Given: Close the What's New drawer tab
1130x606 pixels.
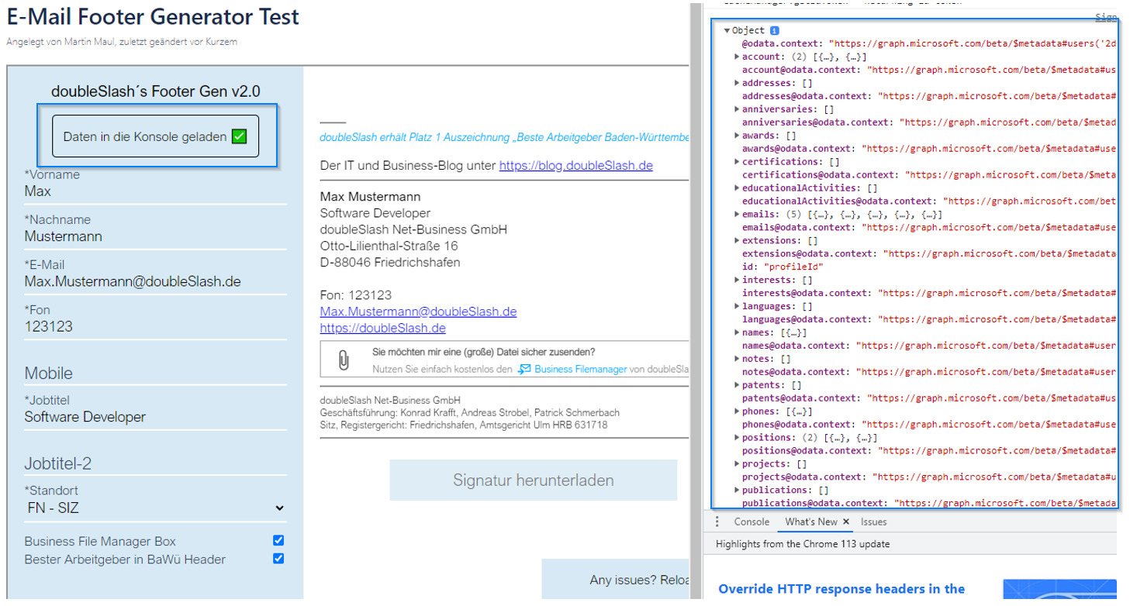Looking at the screenshot, I should (846, 522).
